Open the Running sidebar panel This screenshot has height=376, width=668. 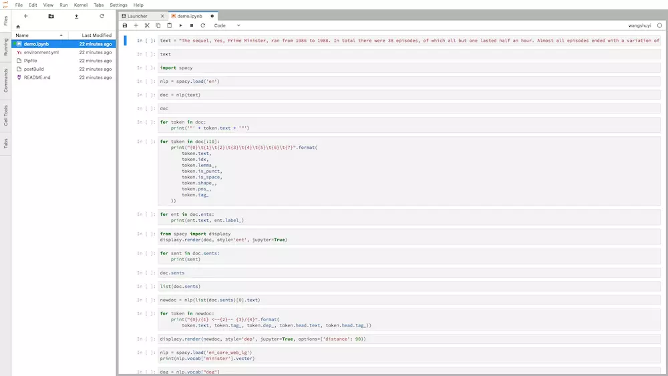point(5,47)
